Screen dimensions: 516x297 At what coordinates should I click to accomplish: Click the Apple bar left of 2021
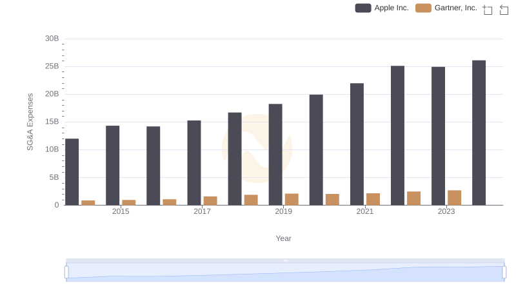point(357,144)
